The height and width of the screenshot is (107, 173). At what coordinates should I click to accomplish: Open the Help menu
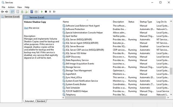[x=27, y=7]
